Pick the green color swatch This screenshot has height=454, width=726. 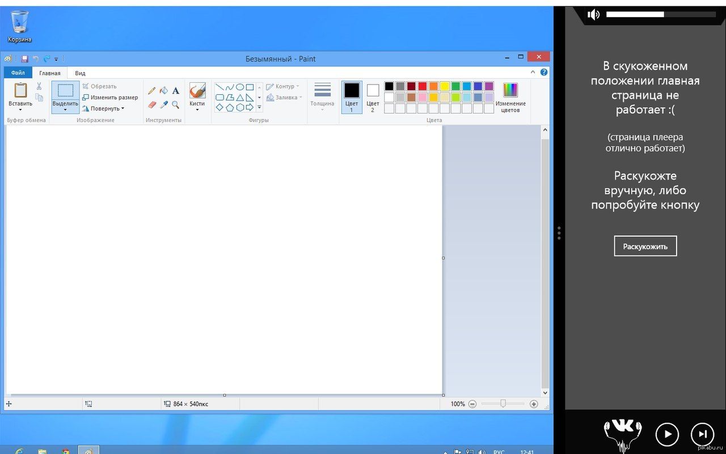[x=455, y=86]
